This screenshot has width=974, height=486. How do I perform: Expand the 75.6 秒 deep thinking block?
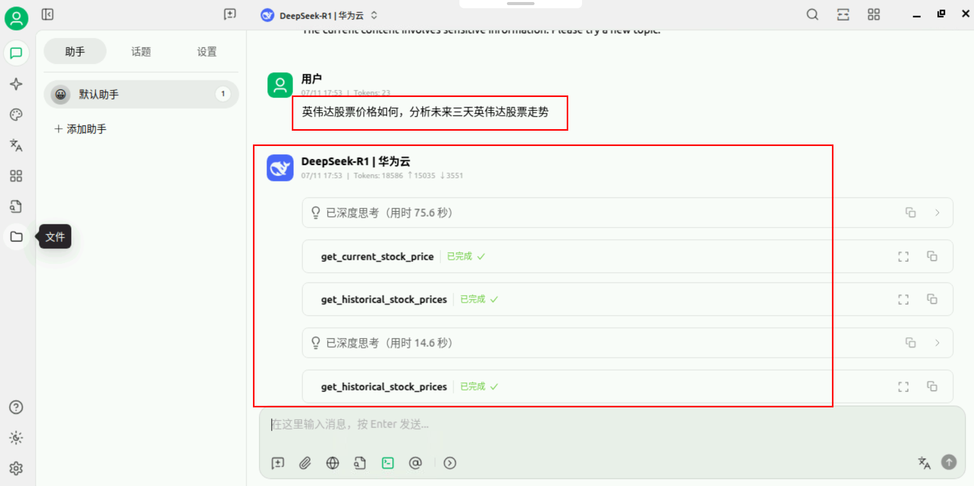[x=937, y=213]
